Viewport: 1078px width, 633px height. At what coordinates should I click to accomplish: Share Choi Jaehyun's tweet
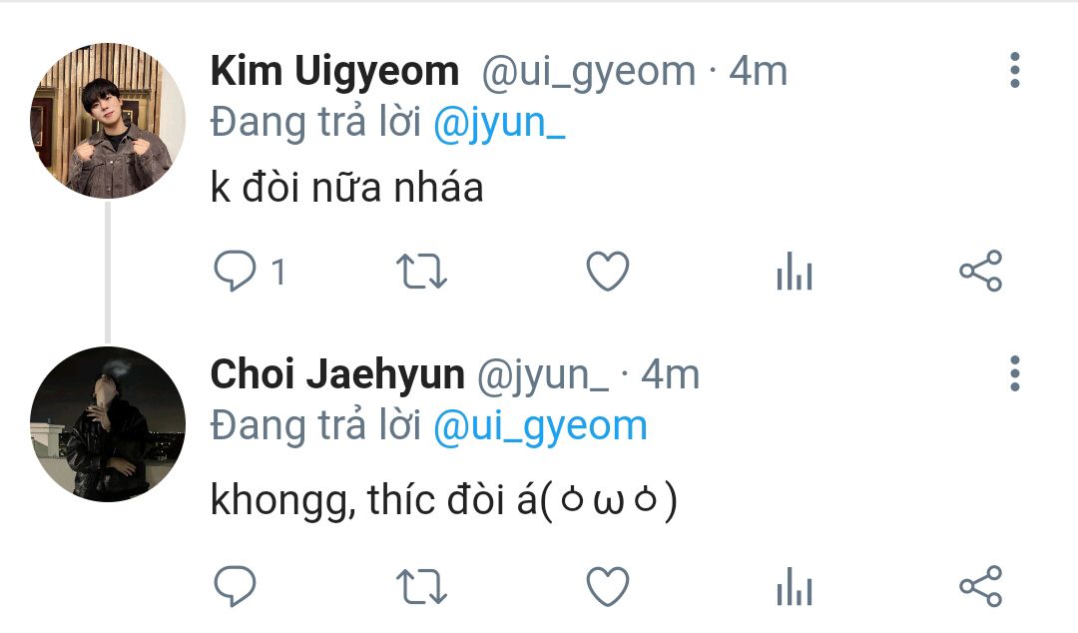980,586
